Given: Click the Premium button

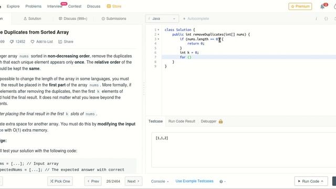Looking at the screenshot, I should tap(300, 6).
